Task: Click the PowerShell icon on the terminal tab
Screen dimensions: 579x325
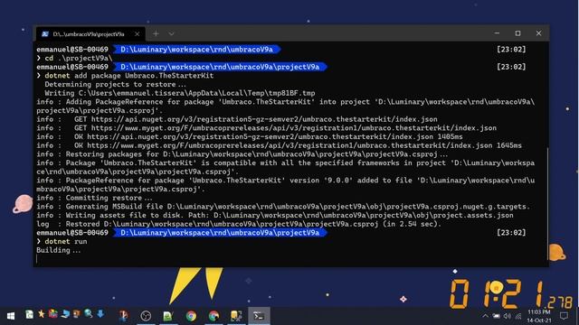Action: [x=45, y=34]
